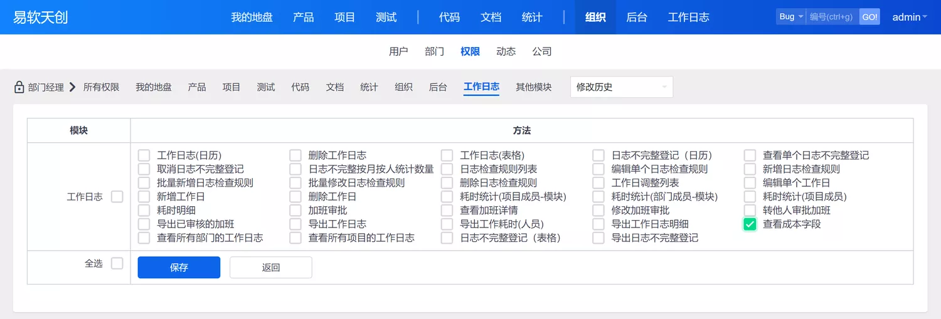Check the 删除日志检查规则 checkbox
This screenshot has width=941, height=319.
point(447,183)
